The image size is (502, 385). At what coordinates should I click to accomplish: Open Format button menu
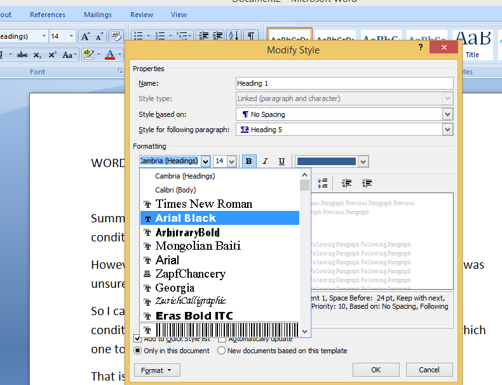(x=157, y=370)
